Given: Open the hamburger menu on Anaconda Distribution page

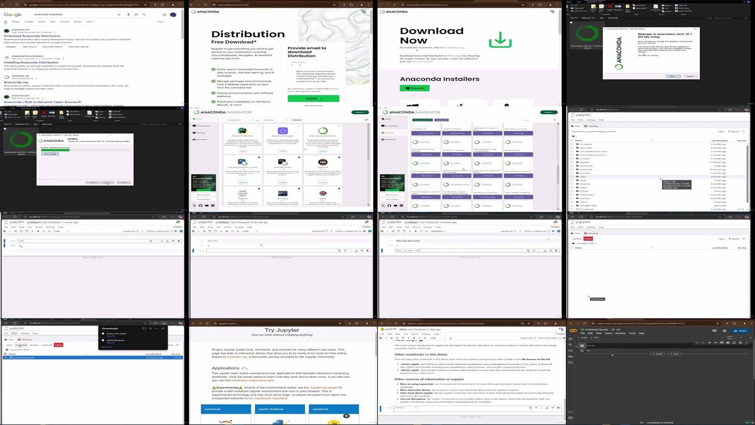Looking at the screenshot, I should coord(363,11).
